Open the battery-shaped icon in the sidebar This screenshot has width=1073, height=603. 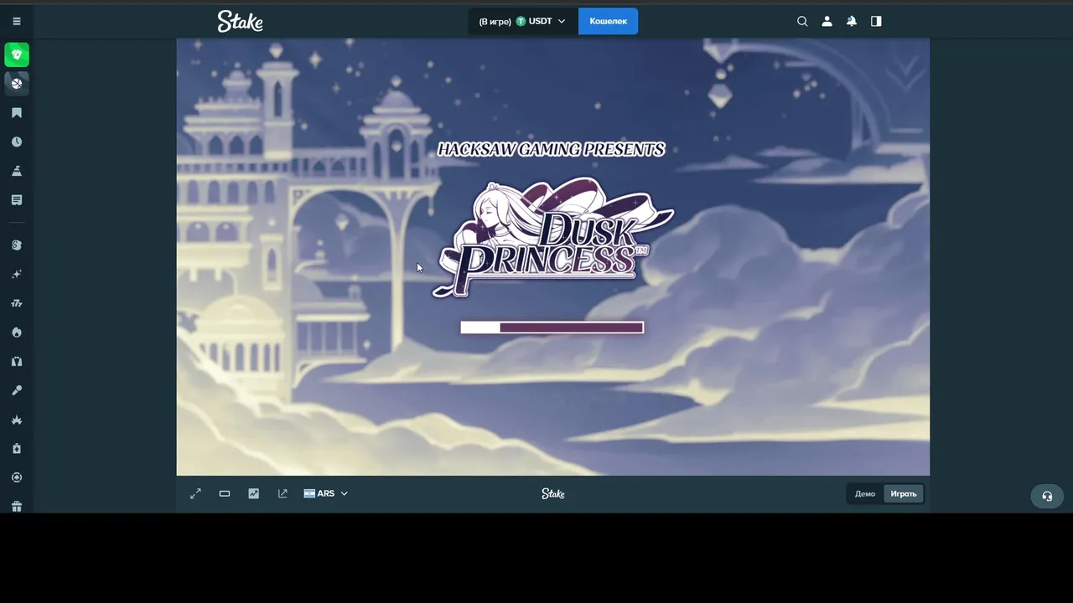tap(17, 449)
